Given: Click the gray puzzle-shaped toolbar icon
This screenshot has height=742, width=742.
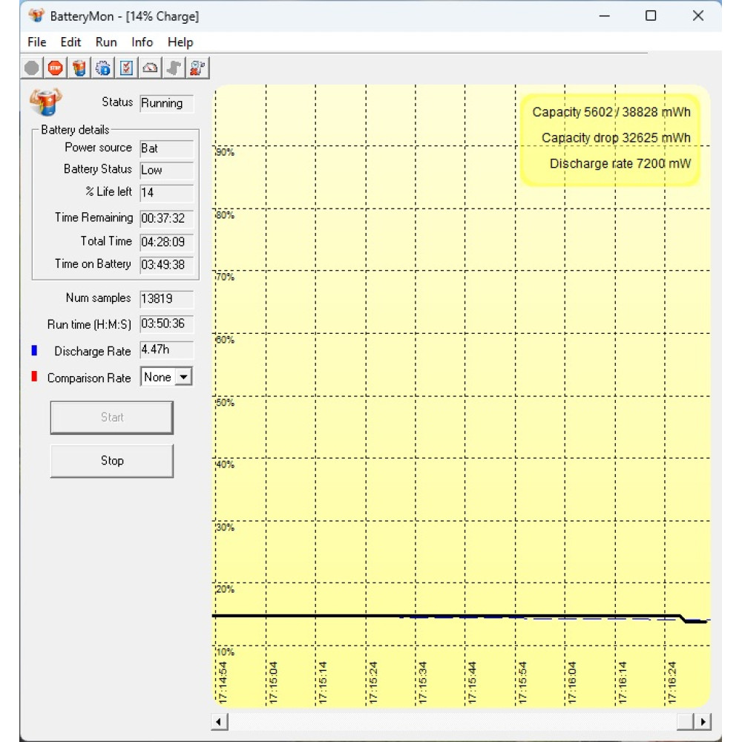Looking at the screenshot, I should coord(174,68).
